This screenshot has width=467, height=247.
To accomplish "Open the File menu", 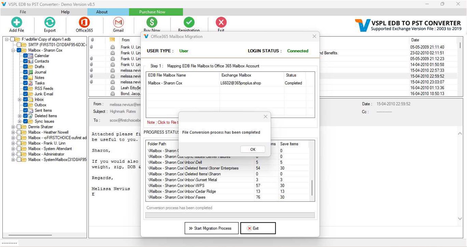I will pos(22,12).
